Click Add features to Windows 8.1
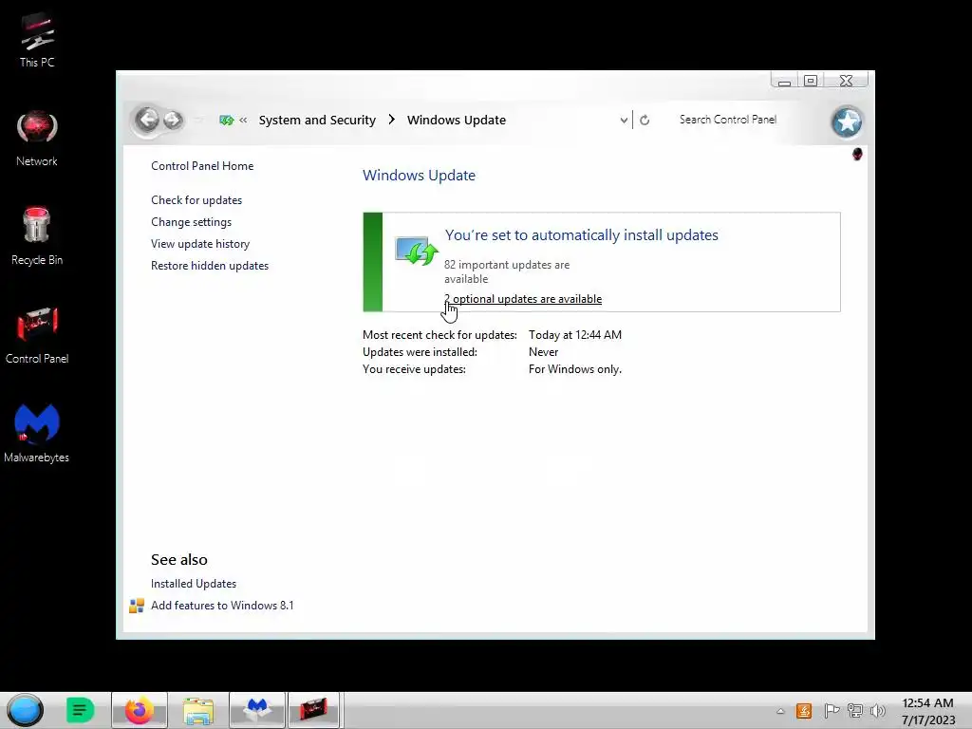Viewport: 972px width, 729px height. click(222, 606)
